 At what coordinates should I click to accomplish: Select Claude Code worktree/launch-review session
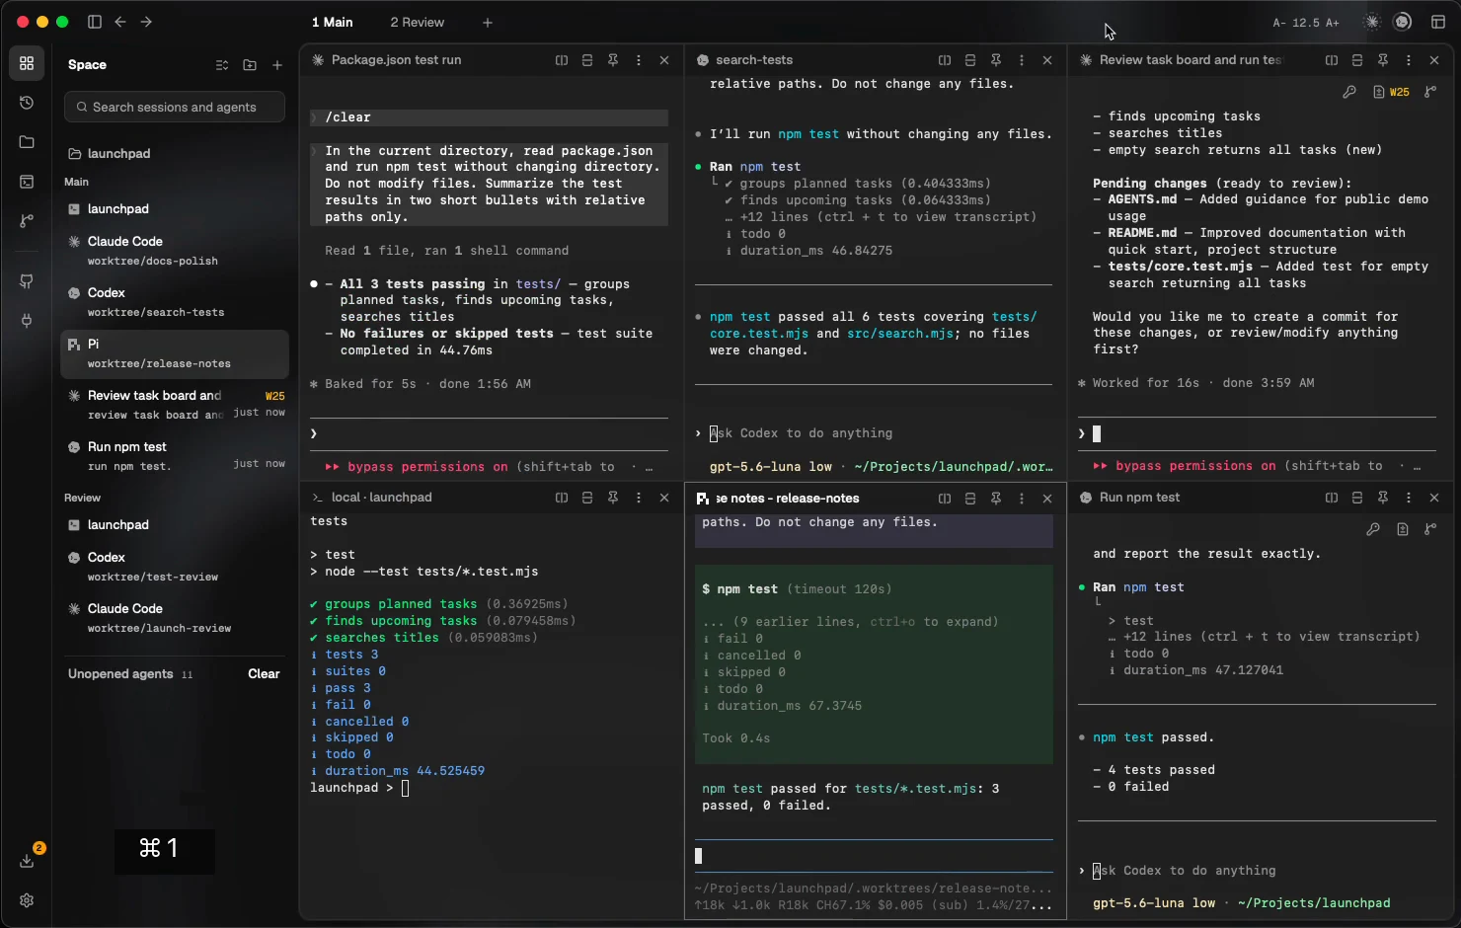tap(175, 618)
